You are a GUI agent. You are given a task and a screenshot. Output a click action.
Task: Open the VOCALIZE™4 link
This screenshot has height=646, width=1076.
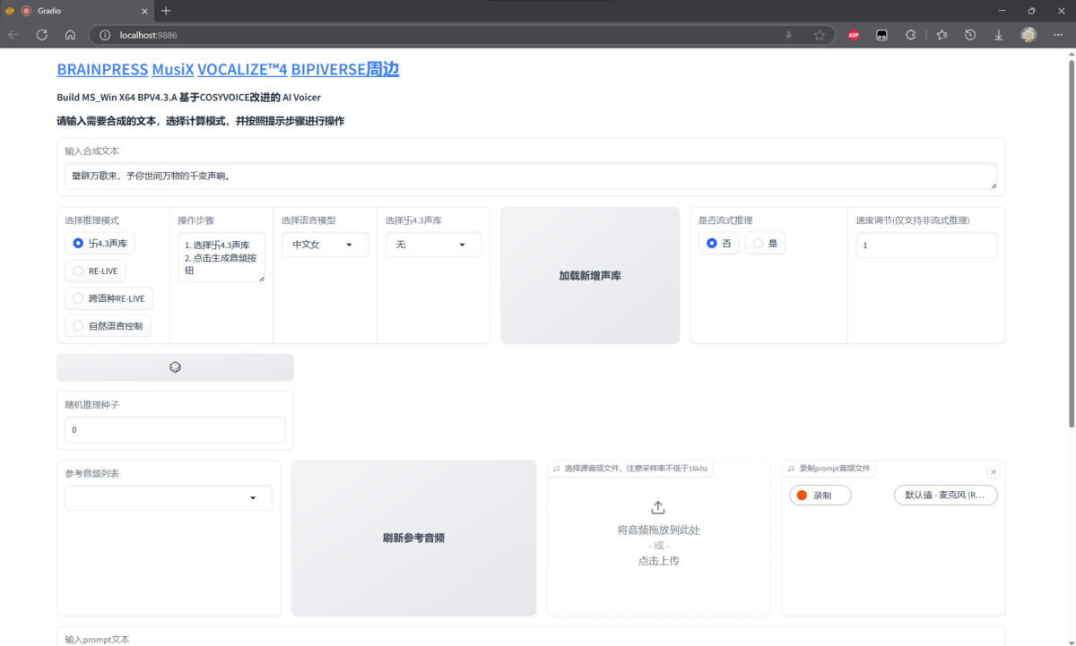click(x=242, y=69)
